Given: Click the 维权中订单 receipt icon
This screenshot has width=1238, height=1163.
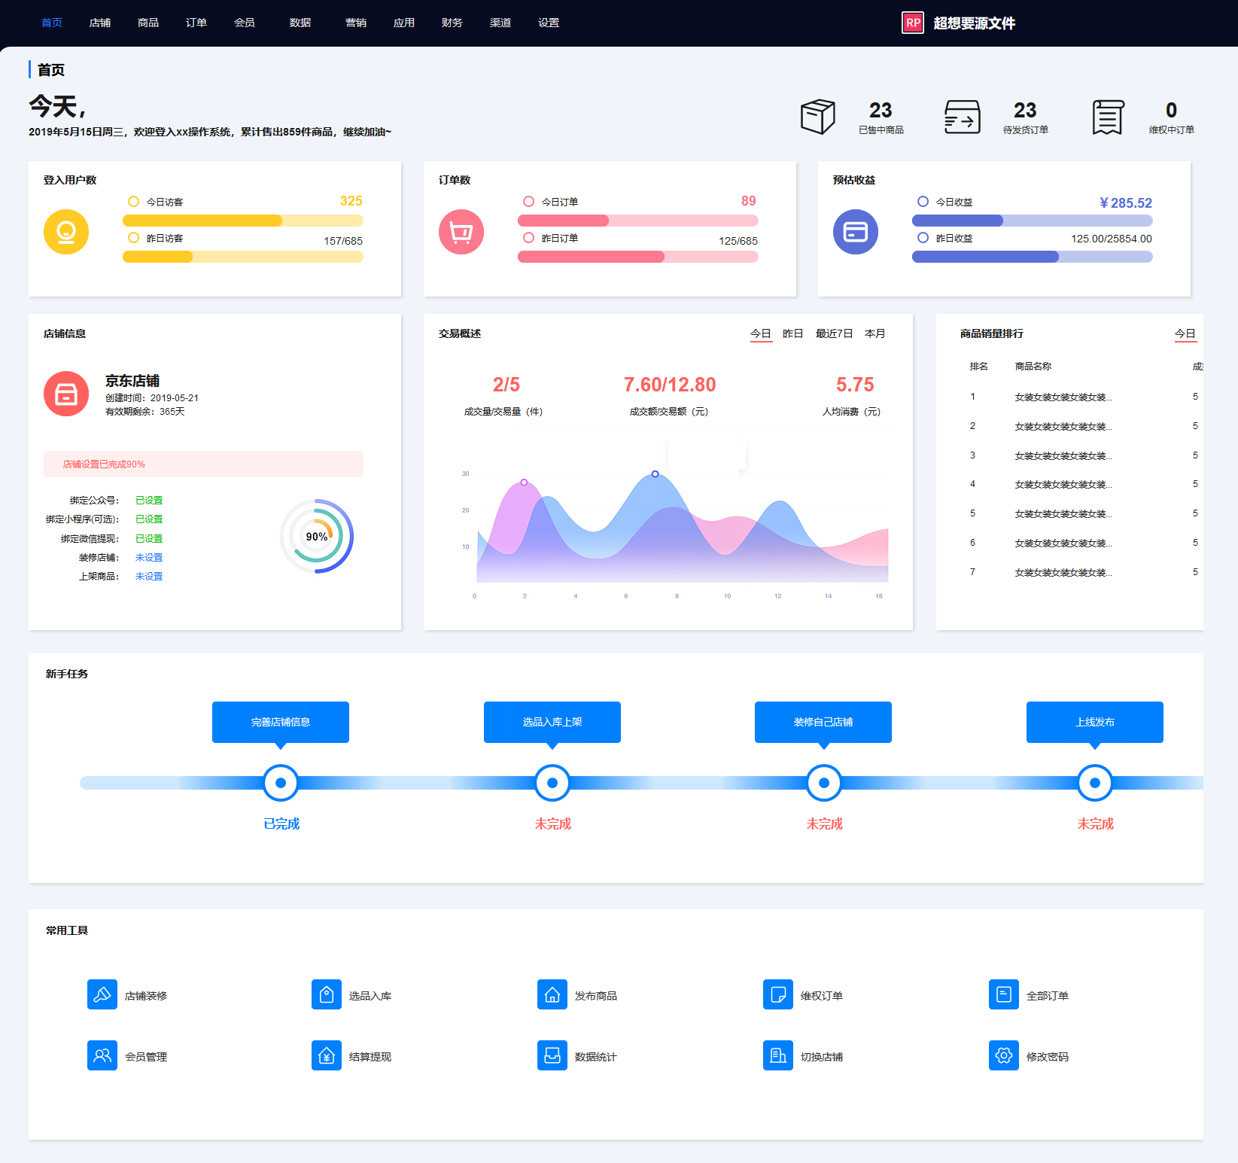Looking at the screenshot, I should [1109, 117].
